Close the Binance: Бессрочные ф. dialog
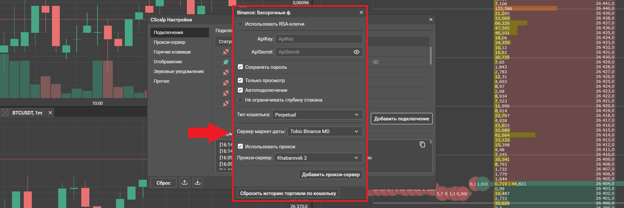624x208 pixels. pos(361,12)
